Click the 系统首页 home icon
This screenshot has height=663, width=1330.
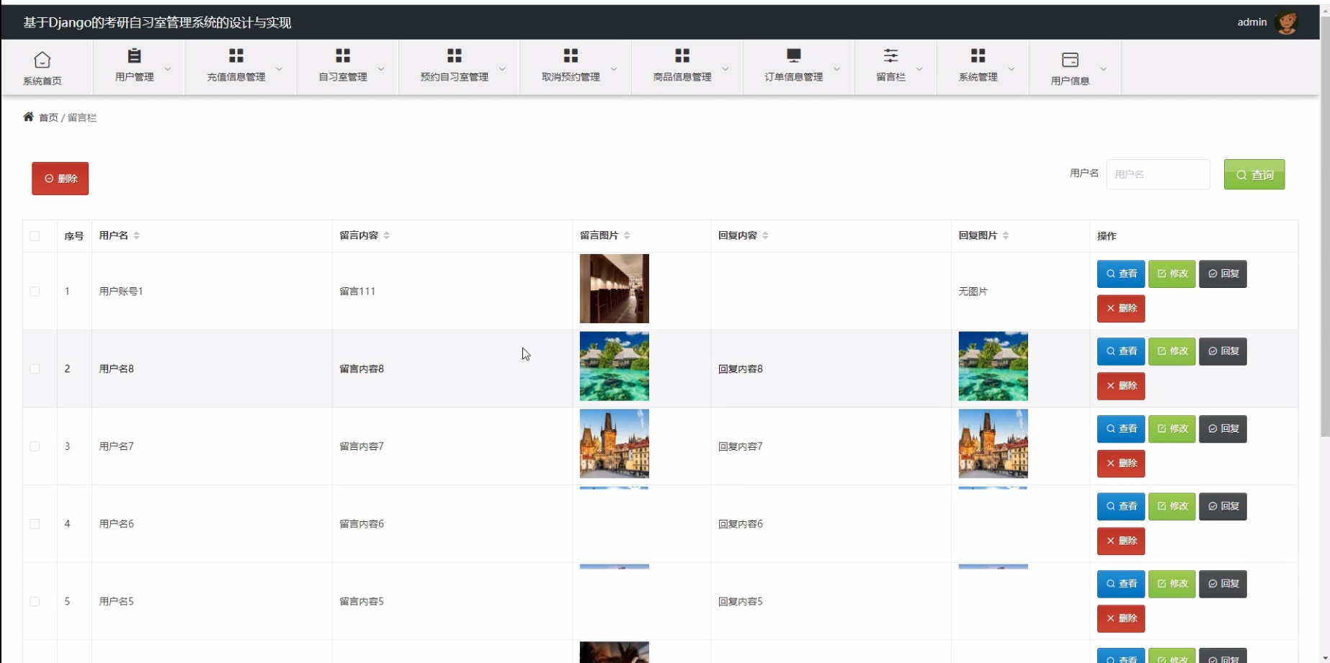43,60
